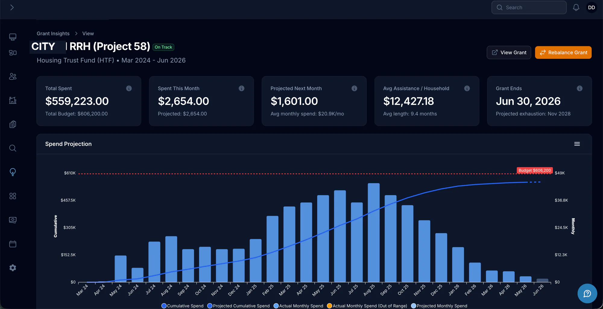Click the Avg length: 9.4 months text

click(x=410, y=114)
